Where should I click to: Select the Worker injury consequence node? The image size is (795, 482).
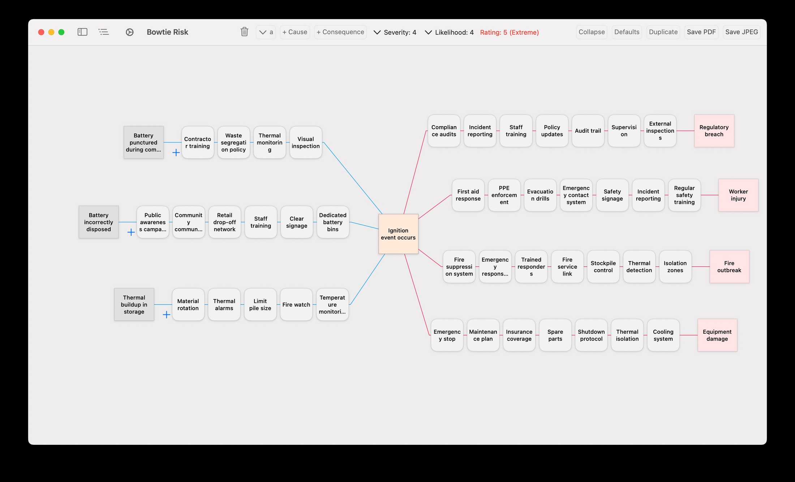(738, 195)
